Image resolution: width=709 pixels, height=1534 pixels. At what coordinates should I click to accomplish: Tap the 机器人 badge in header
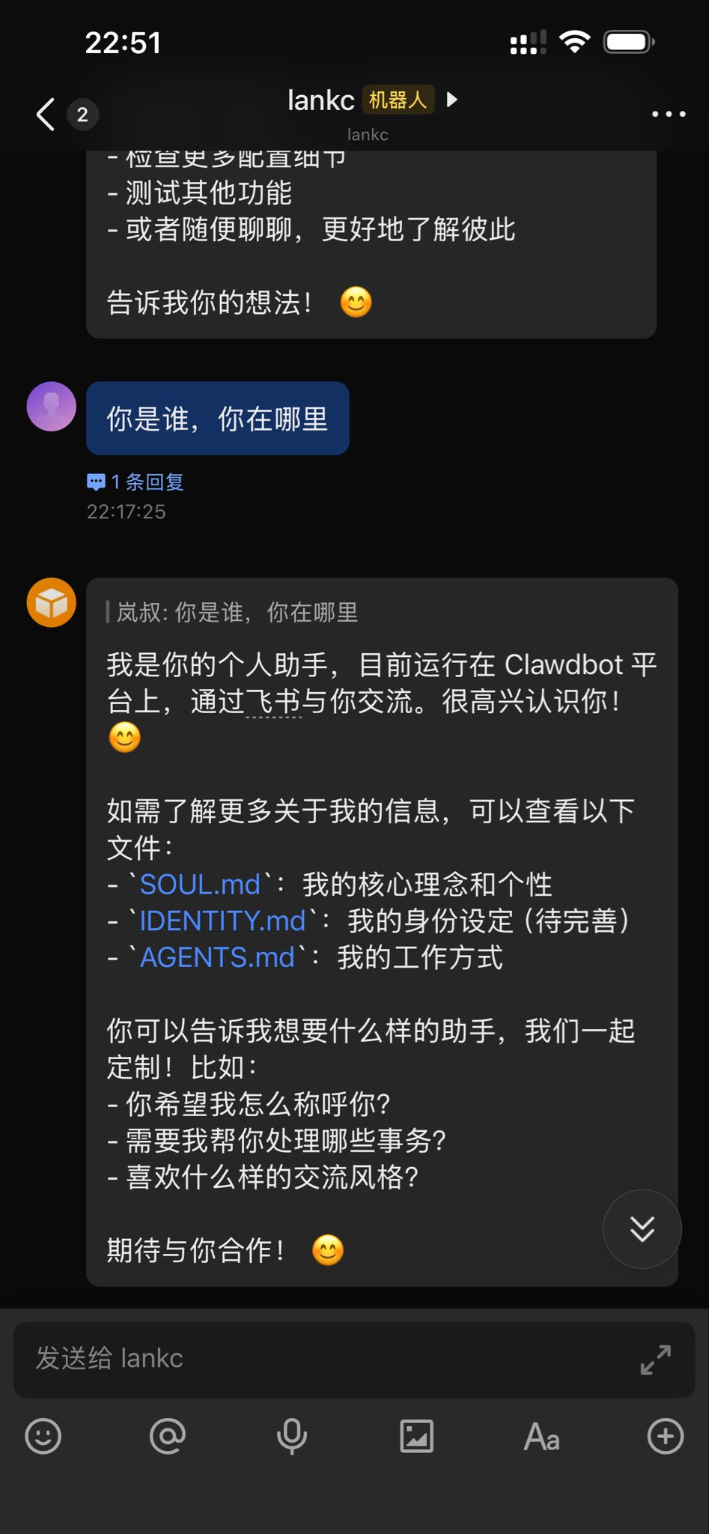tap(398, 100)
